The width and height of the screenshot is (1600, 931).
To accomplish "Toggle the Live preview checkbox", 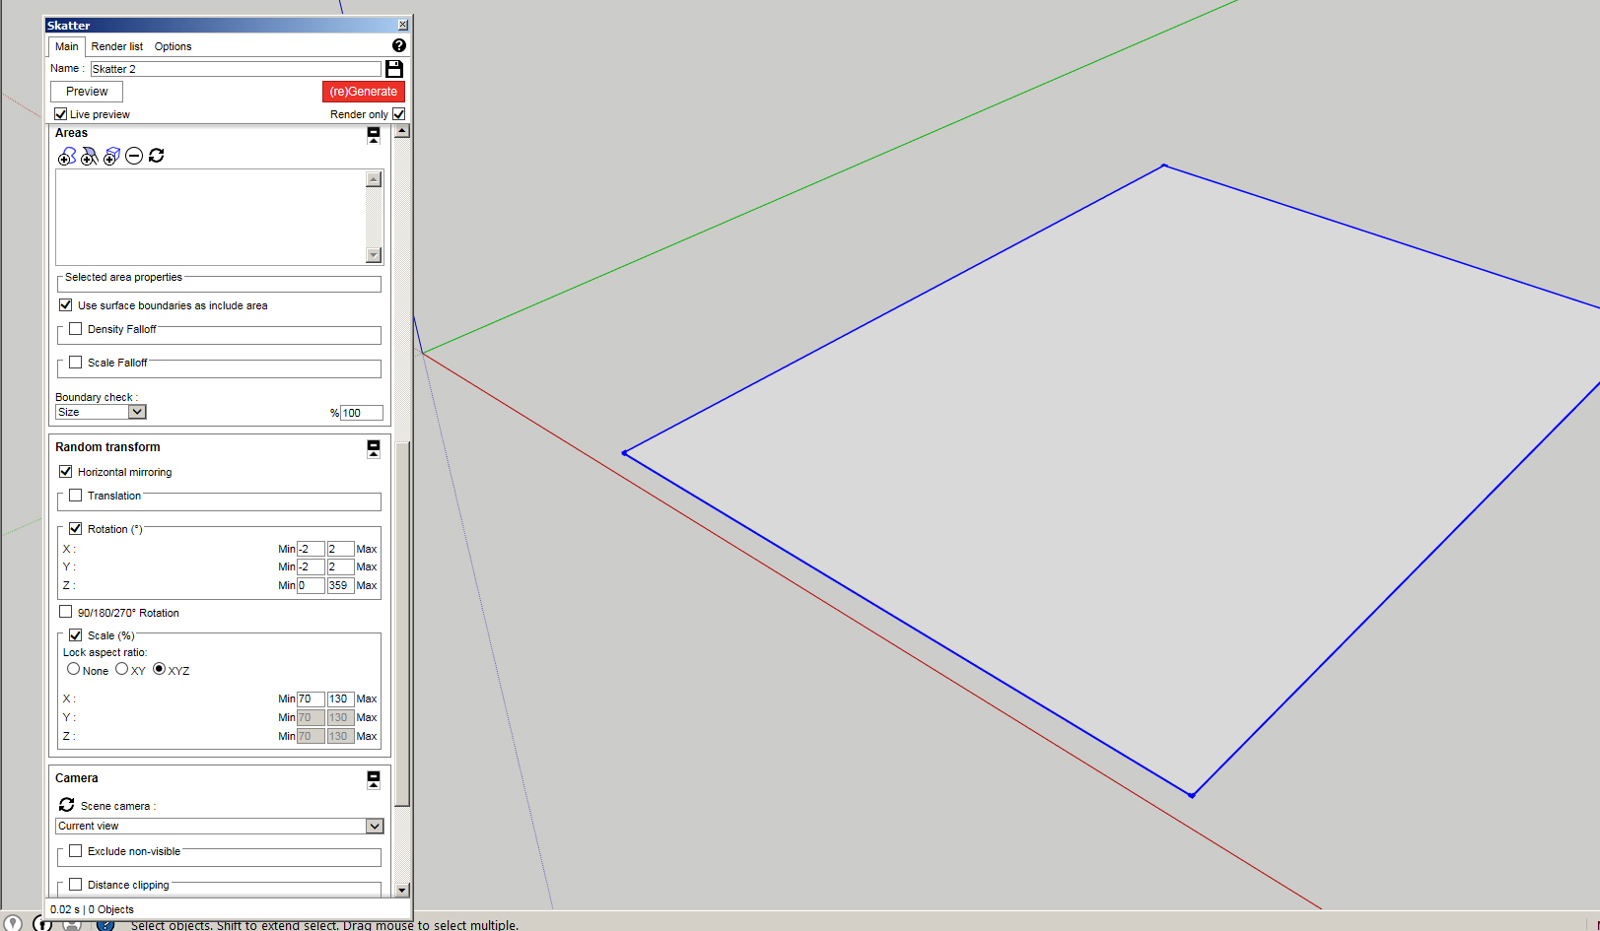I will click(61, 114).
